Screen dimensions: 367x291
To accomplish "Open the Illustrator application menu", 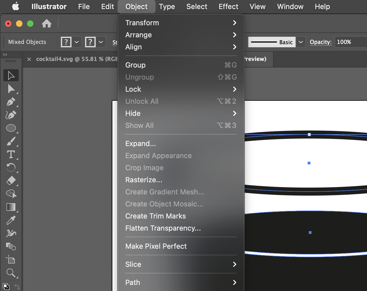I will click(49, 6).
